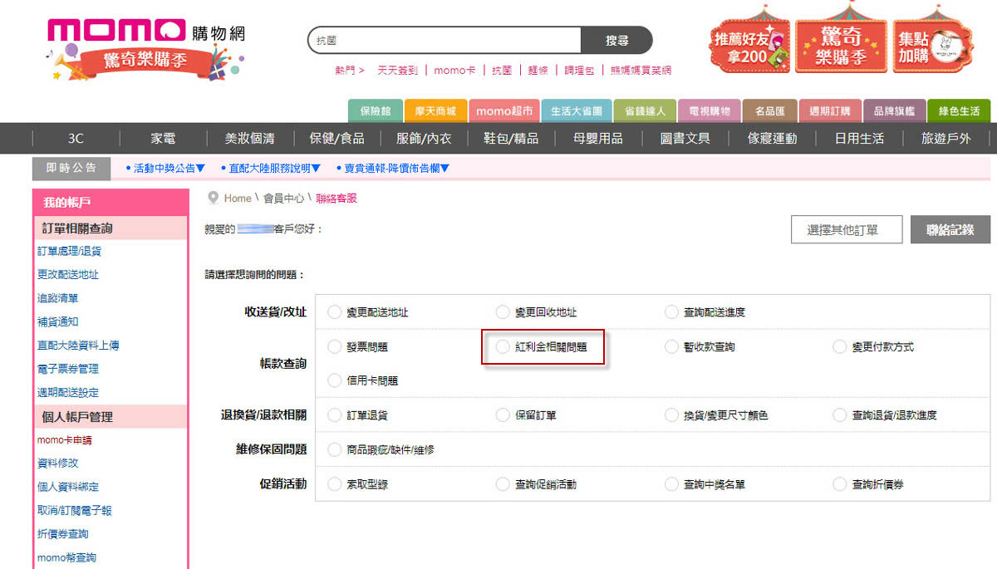Switch to the 電視購物 tab

coord(710,111)
